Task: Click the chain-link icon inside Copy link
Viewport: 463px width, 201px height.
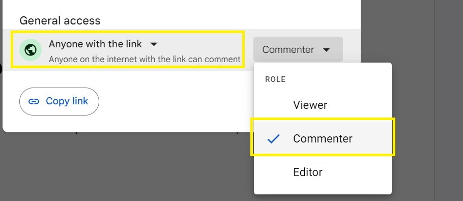Action: [34, 102]
